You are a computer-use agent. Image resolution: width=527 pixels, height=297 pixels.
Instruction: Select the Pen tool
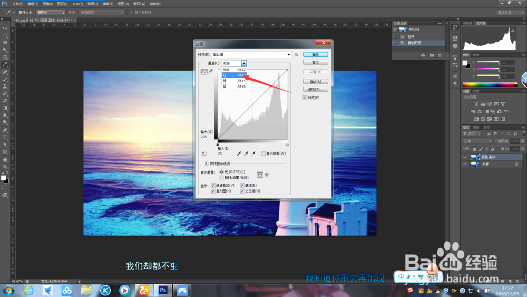click(x=5, y=130)
